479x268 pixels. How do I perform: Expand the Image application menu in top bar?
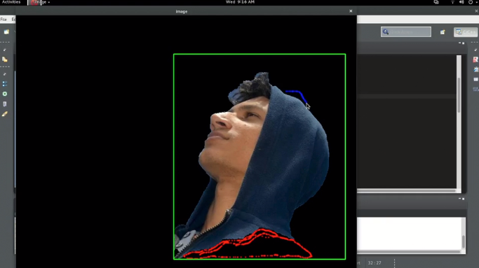coord(40,2)
